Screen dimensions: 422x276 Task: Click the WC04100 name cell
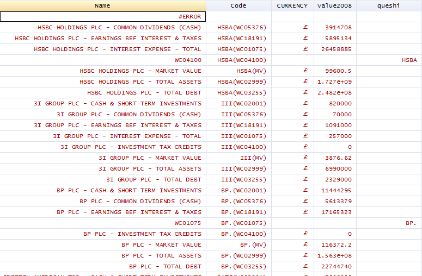click(x=103, y=60)
